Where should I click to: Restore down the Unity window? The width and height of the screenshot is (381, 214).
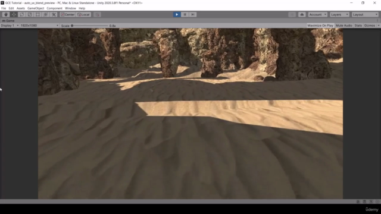(x=363, y=3)
